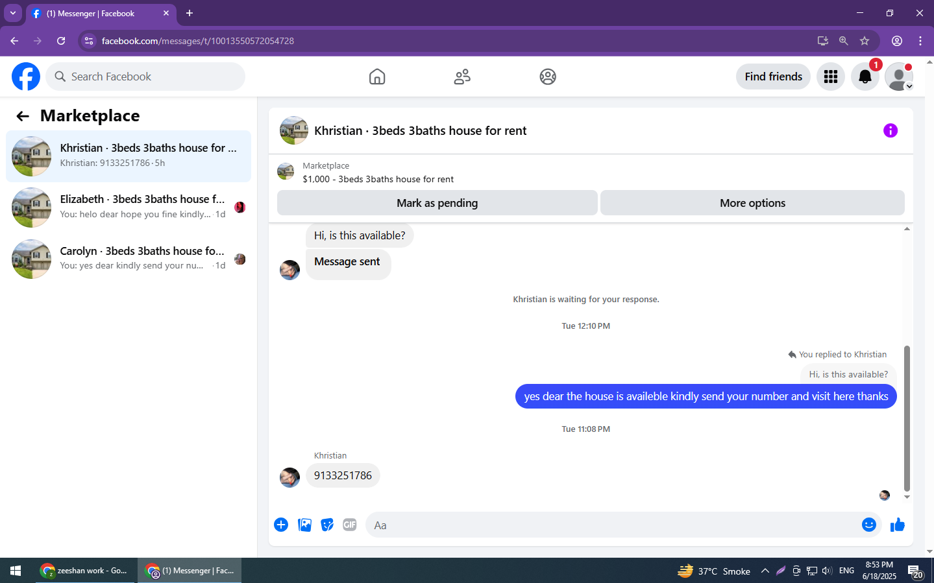Close the Messenger | Facebook tab
934x583 pixels.
click(166, 13)
